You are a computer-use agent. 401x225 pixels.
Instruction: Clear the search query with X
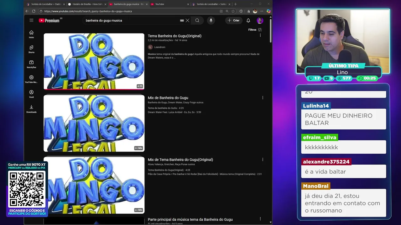tap(187, 20)
